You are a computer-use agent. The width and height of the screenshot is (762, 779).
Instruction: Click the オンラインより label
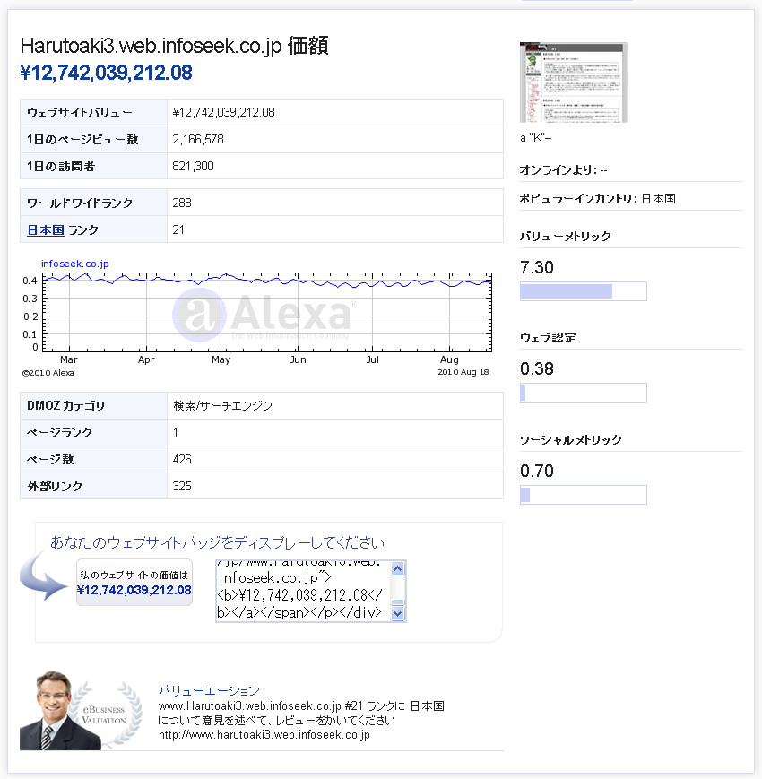(559, 170)
